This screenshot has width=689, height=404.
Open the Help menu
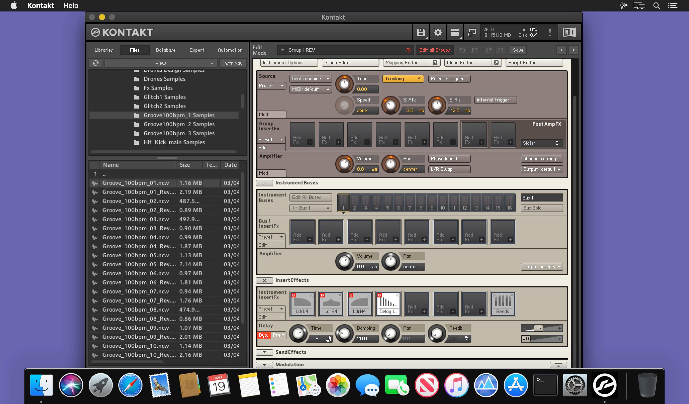(x=71, y=6)
